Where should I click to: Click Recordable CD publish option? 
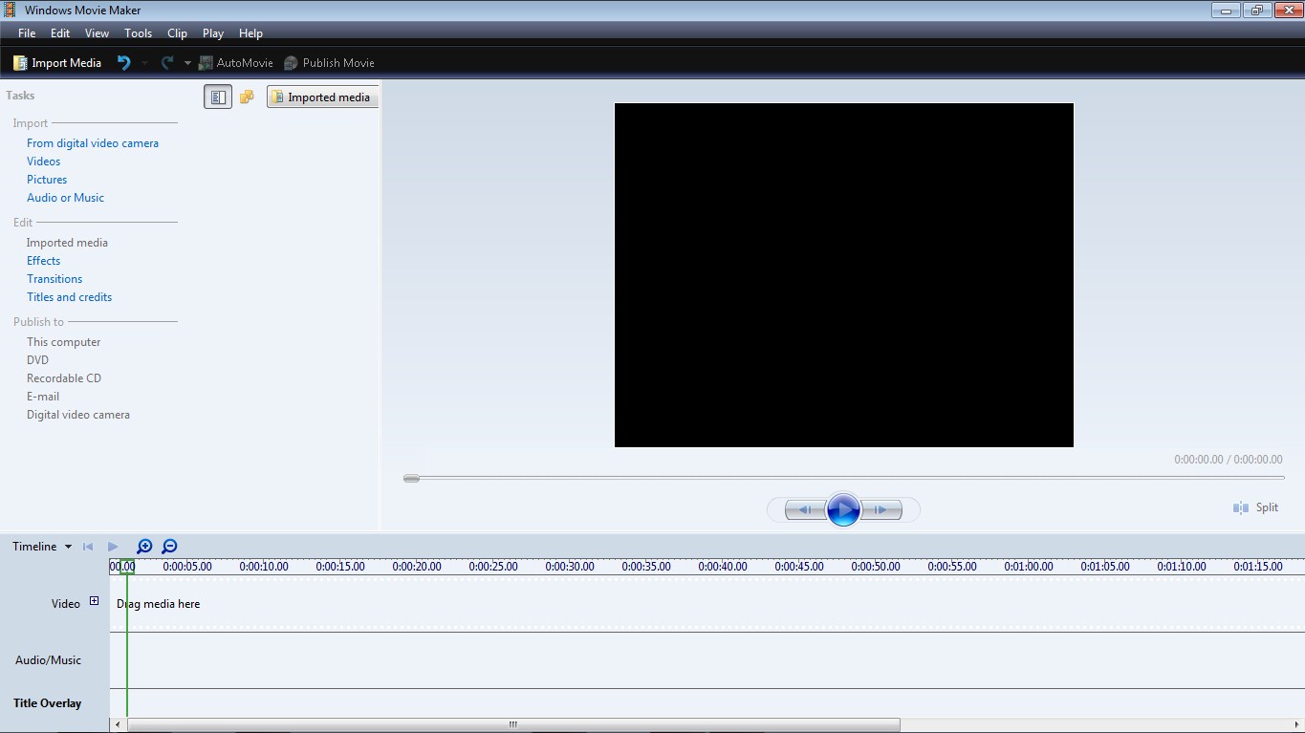pos(64,378)
